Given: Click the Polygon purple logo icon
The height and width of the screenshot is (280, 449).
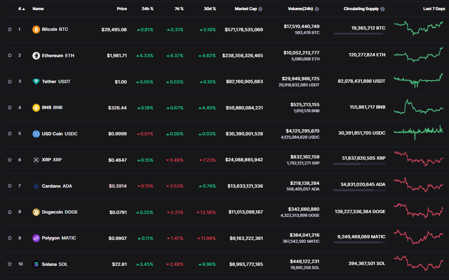Looking at the screenshot, I should click(x=36, y=238).
